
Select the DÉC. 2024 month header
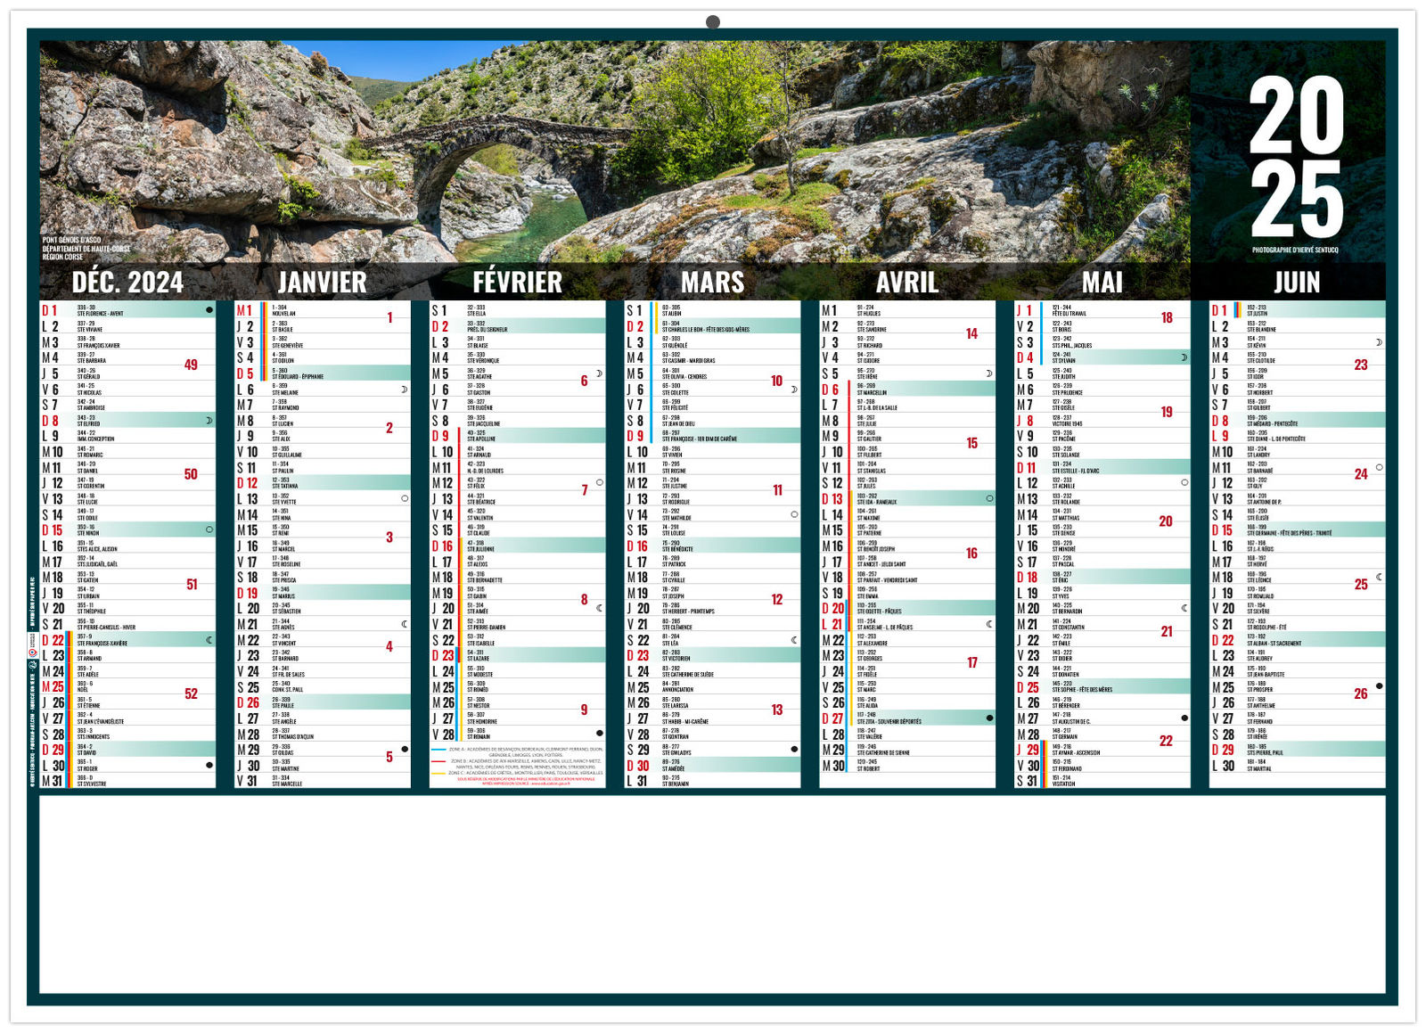(127, 283)
